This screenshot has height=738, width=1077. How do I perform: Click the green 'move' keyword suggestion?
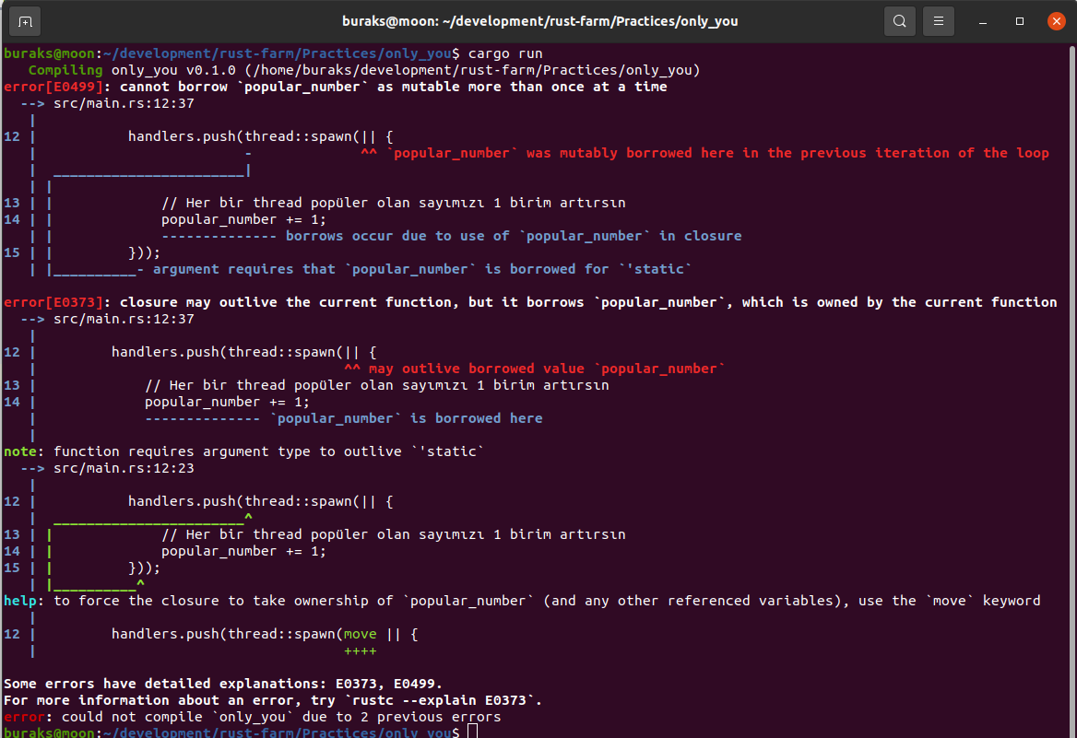click(x=360, y=634)
